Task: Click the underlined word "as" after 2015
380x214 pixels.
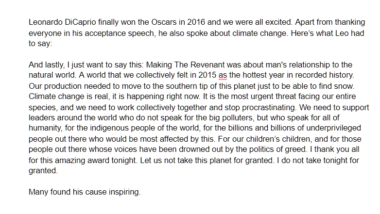Action: pos(223,76)
